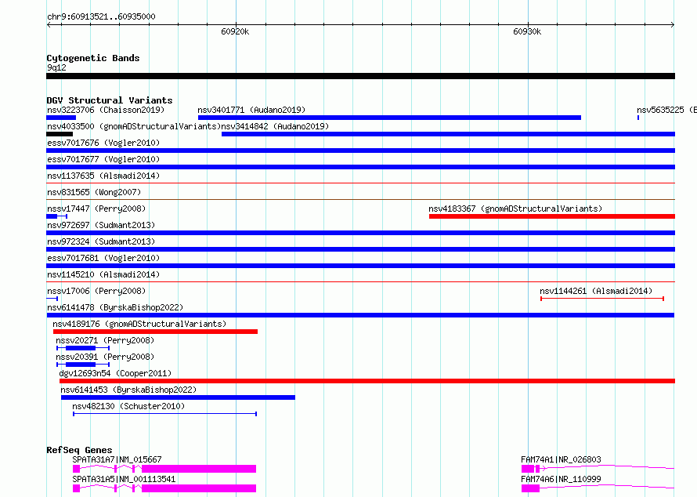This screenshot has width=697, height=497.
Task: Open FAM74A1|NR_026803 gene model
Action: click(598, 469)
